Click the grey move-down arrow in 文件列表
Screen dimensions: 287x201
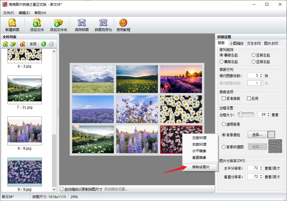[51, 44]
